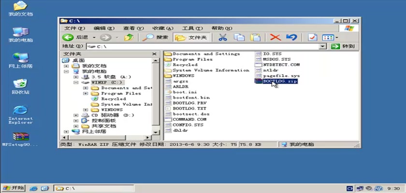Select CONFIG.SYS file
Viewport: 406px width, 193px height.
pos(188,125)
